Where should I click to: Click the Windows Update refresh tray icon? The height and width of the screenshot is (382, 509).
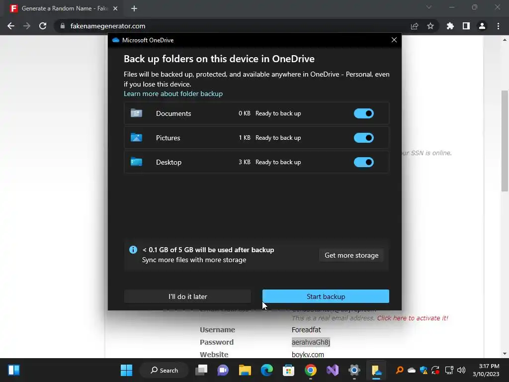(435, 370)
